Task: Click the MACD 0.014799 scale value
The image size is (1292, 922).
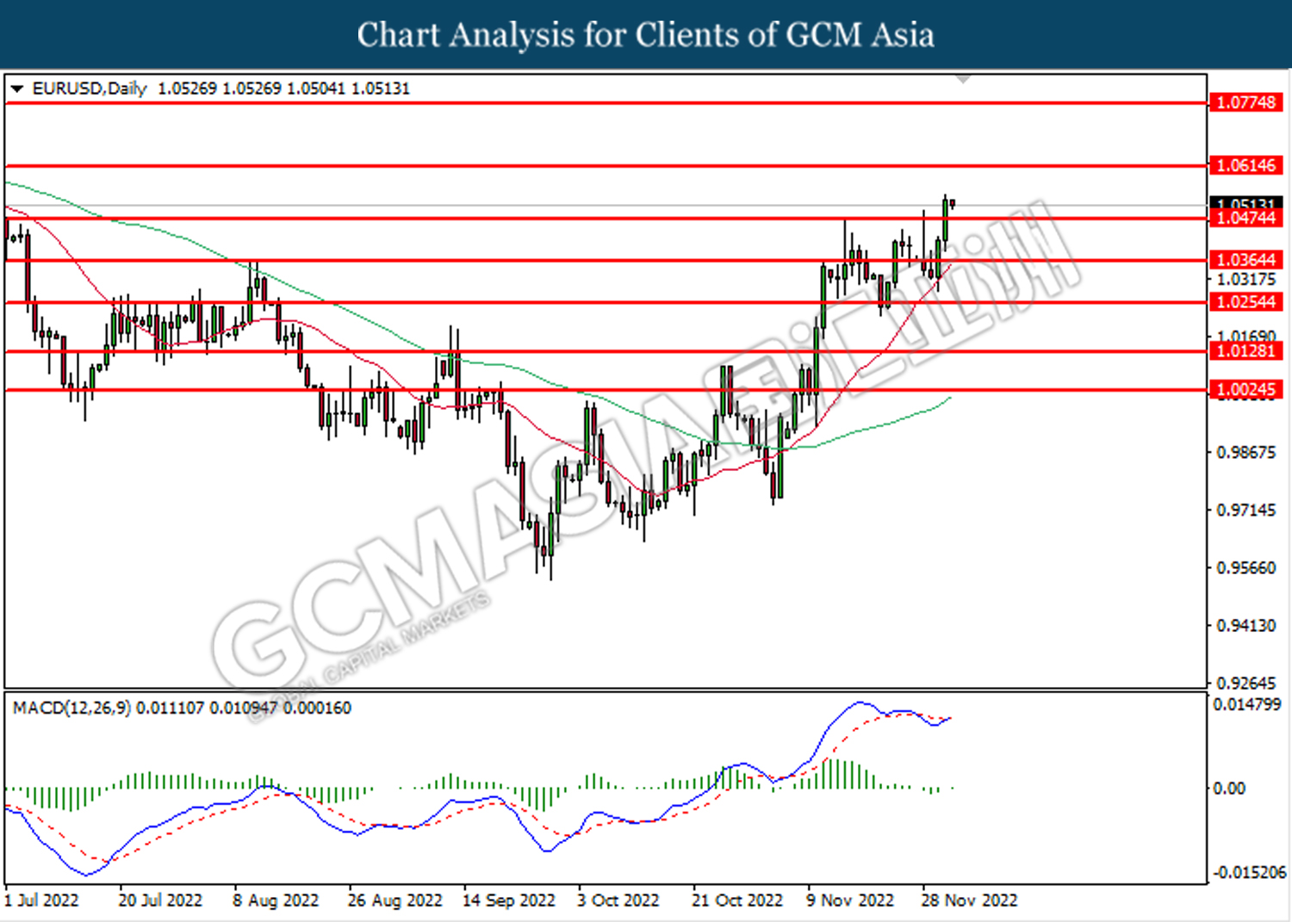Action: pos(1246,704)
